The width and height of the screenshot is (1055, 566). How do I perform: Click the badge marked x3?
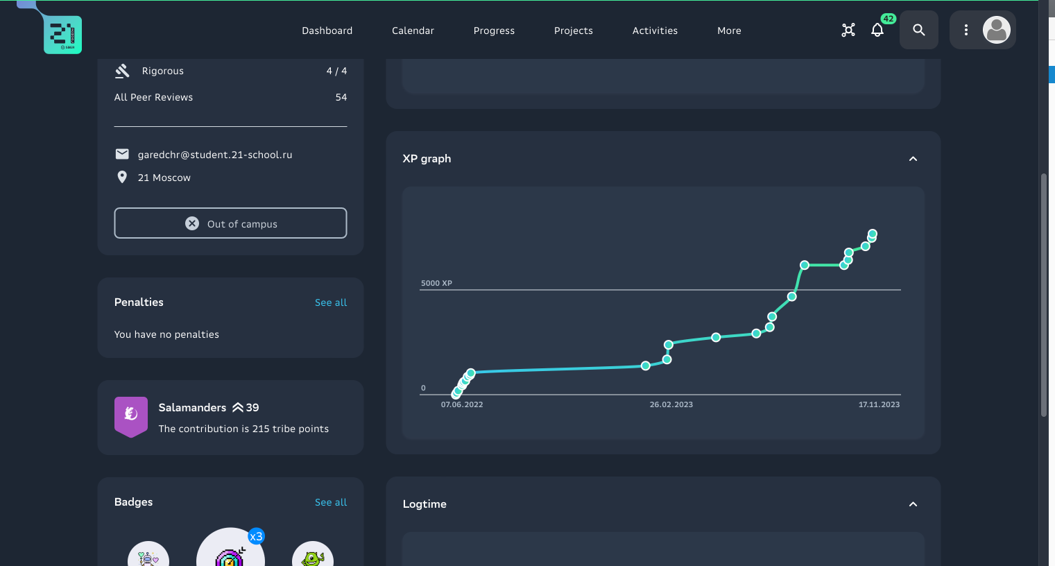click(231, 551)
